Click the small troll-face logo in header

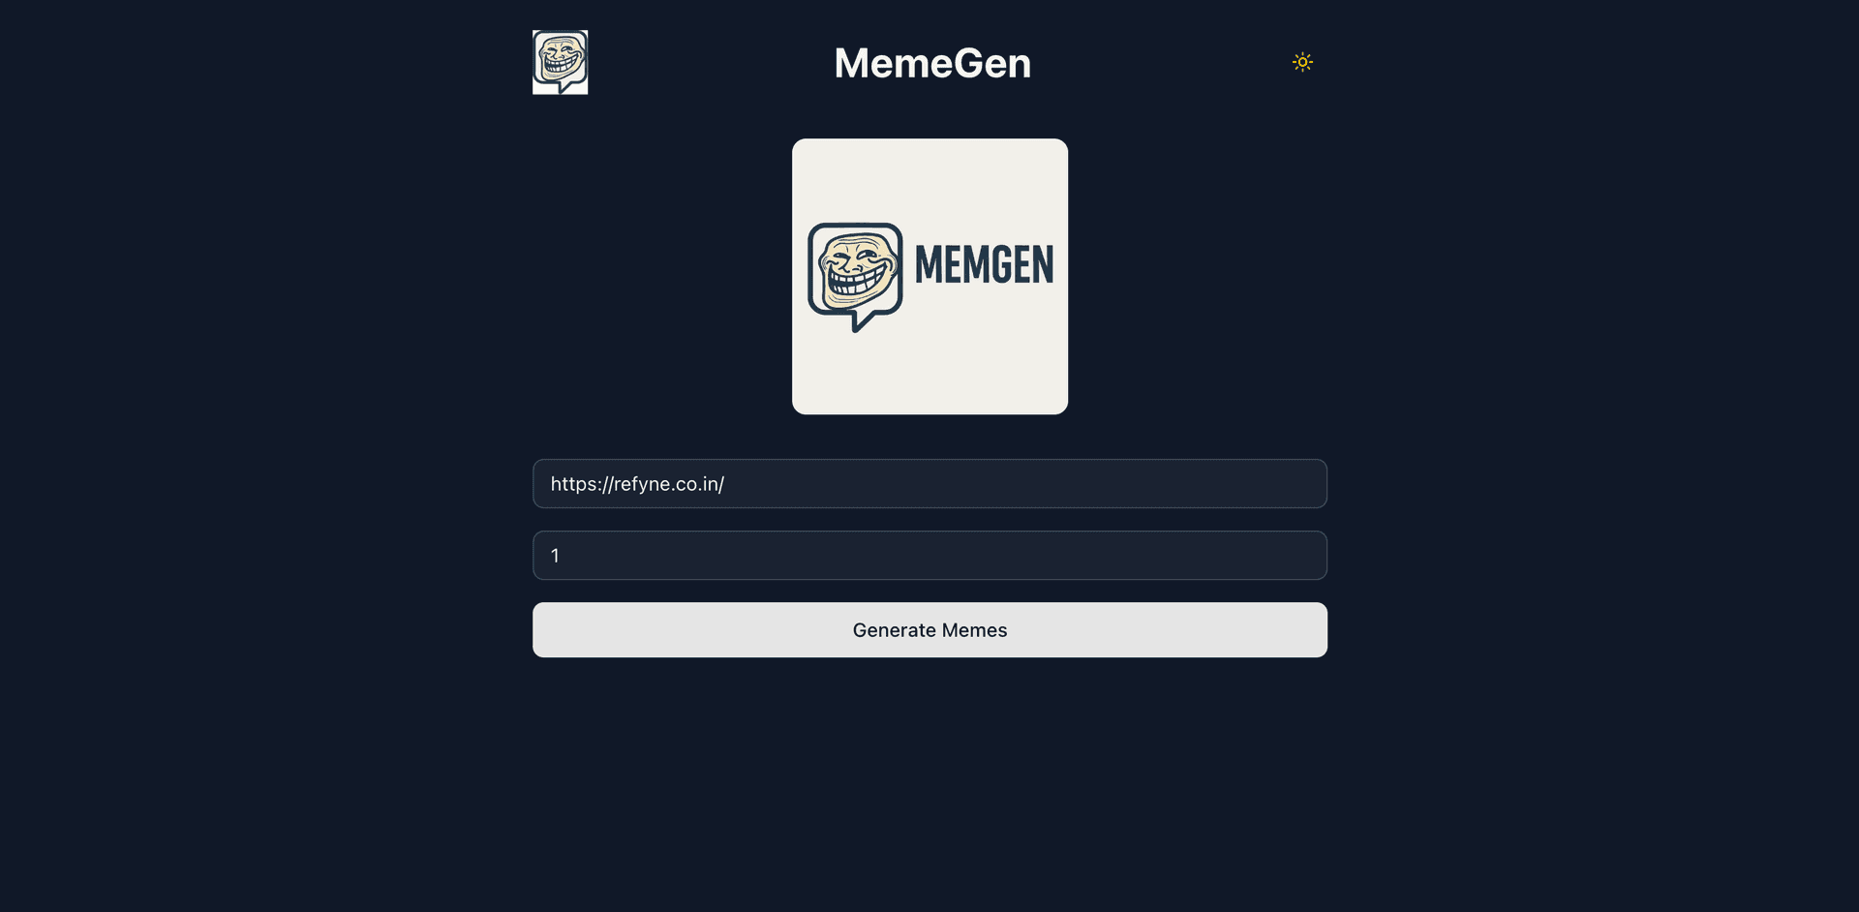tap(560, 62)
